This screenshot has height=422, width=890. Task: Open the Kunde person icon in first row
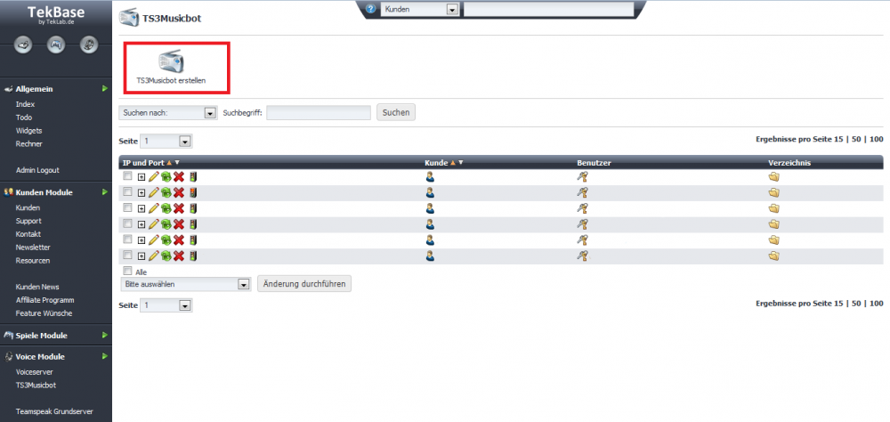click(430, 176)
